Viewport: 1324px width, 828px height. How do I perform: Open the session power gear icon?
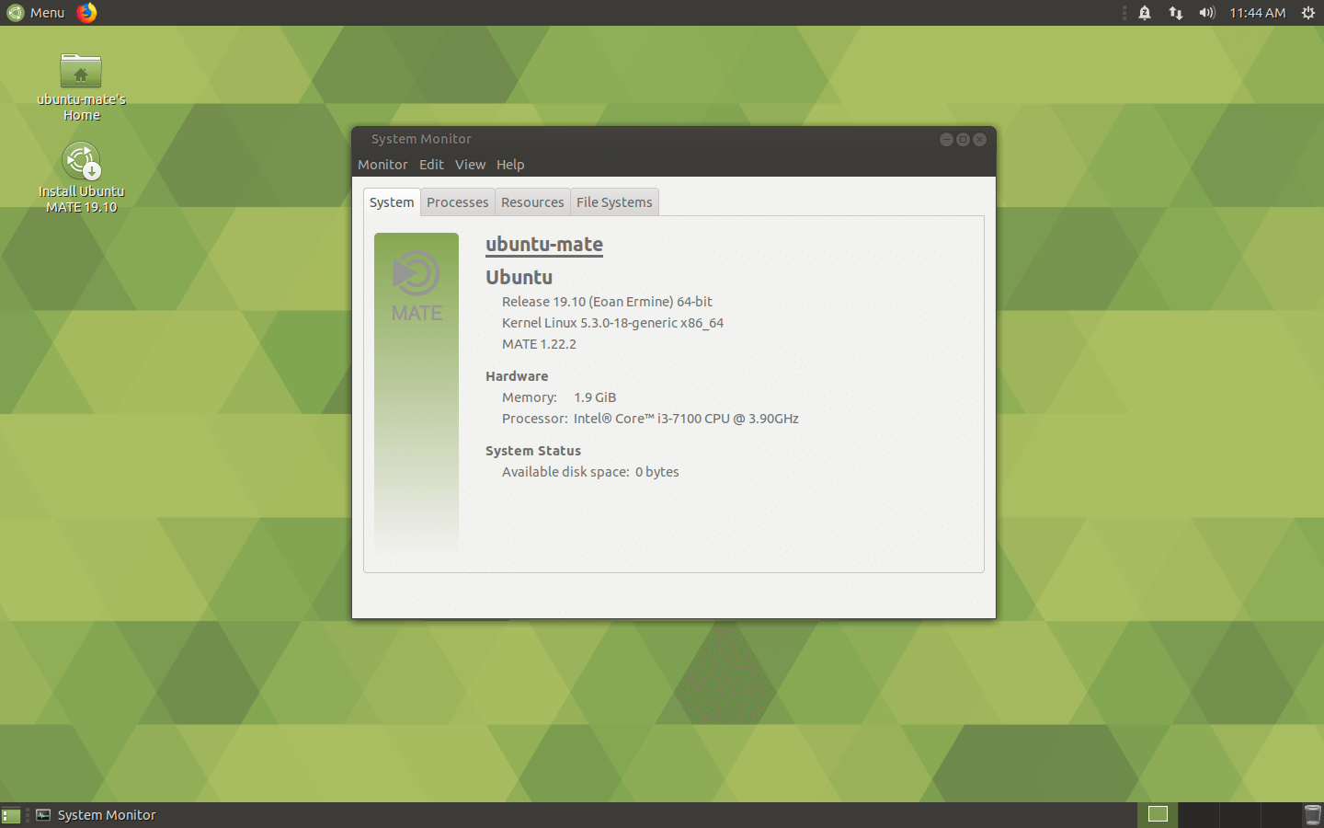(x=1308, y=13)
